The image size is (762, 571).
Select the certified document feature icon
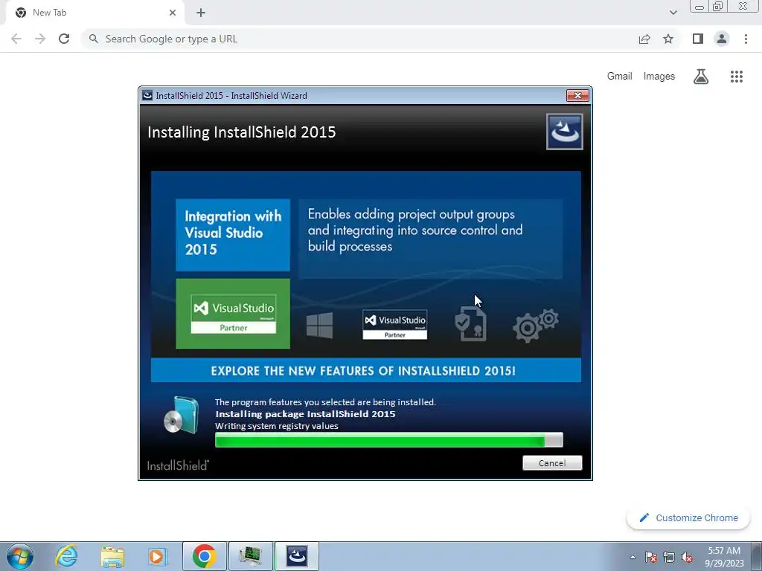pos(470,324)
